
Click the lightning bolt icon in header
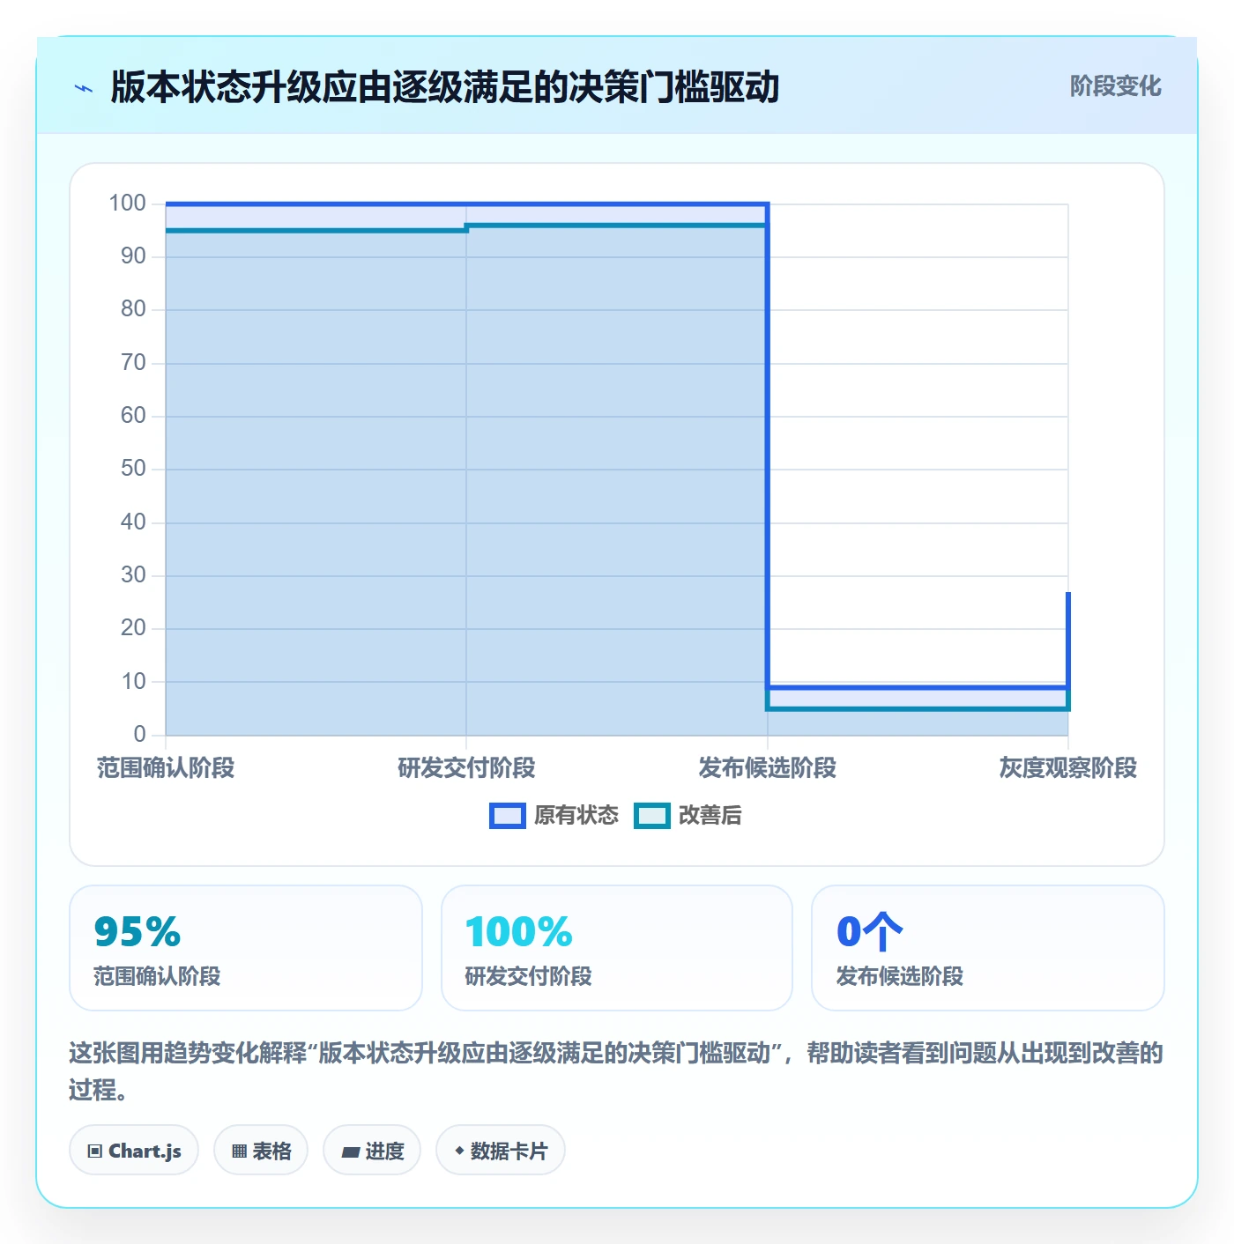pyautogui.click(x=84, y=88)
